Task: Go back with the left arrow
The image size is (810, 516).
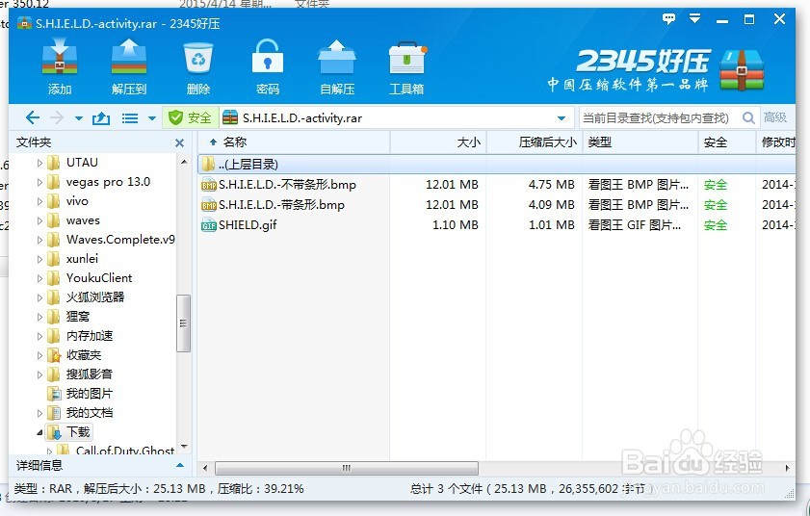Action: coord(33,118)
